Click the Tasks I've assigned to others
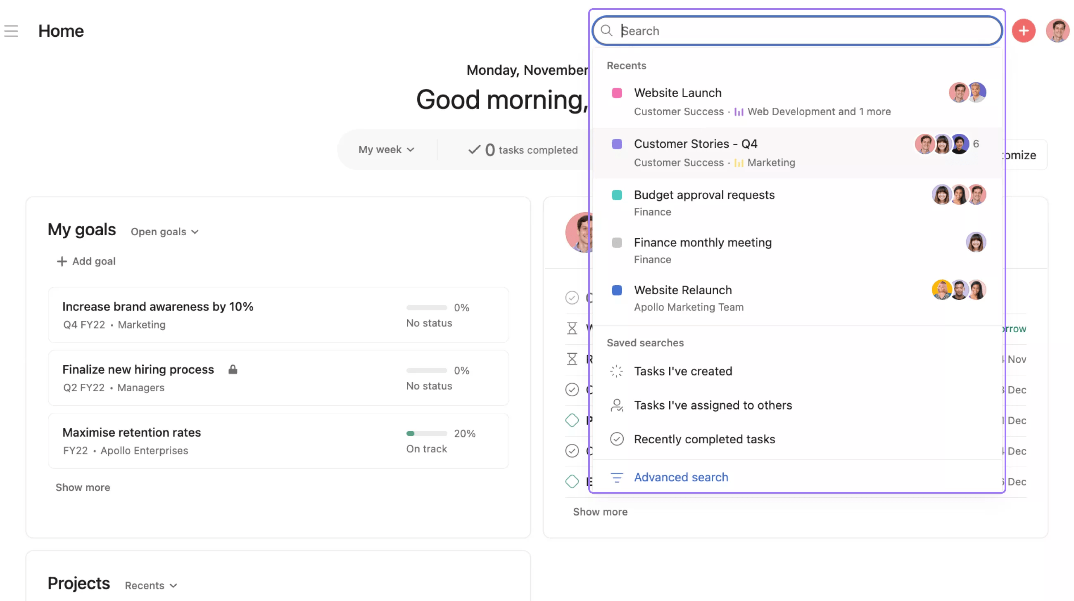Screen dimensions: 1074x601 713,405
